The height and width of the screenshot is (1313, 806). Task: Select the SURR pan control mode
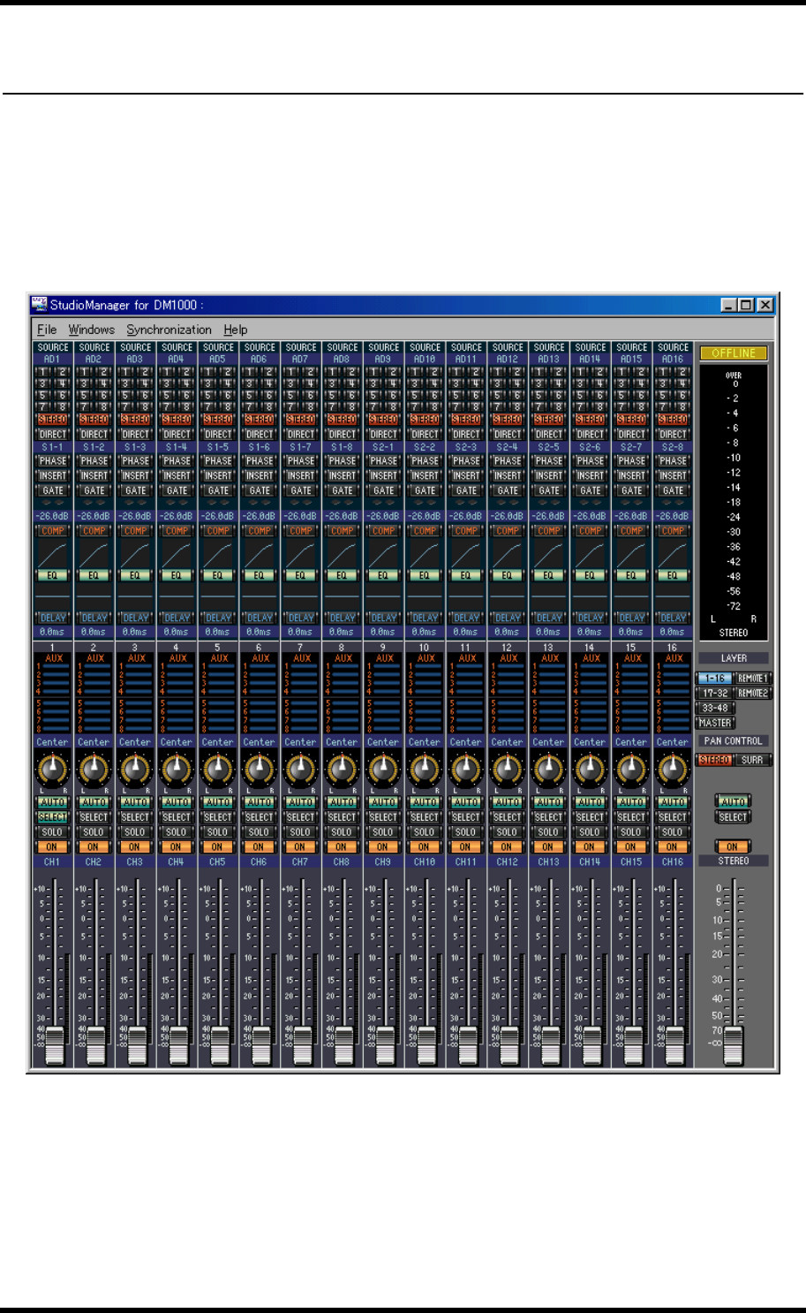point(753,760)
